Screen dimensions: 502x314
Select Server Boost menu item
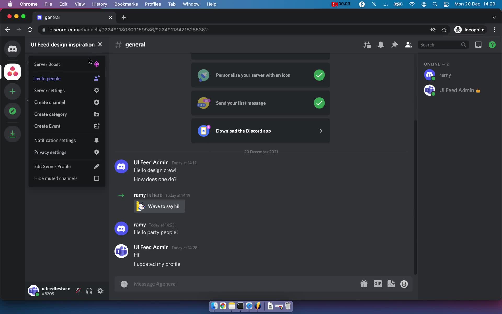click(x=67, y=64)
